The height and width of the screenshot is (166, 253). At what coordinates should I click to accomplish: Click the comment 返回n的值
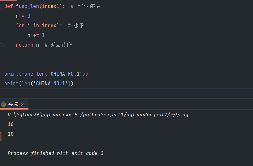coord(61,45)
